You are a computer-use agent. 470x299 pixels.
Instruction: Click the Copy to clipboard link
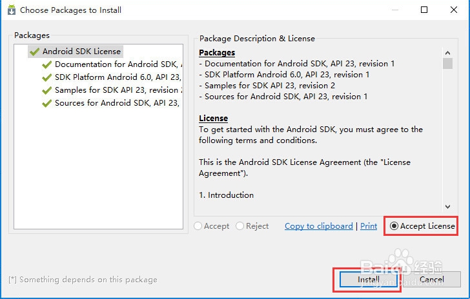click(319, 226)
